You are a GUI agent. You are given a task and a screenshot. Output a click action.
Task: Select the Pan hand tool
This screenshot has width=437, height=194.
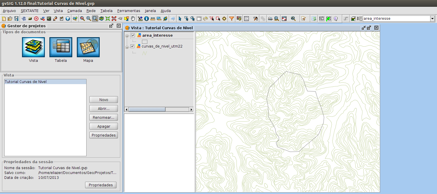pos(133,19)
